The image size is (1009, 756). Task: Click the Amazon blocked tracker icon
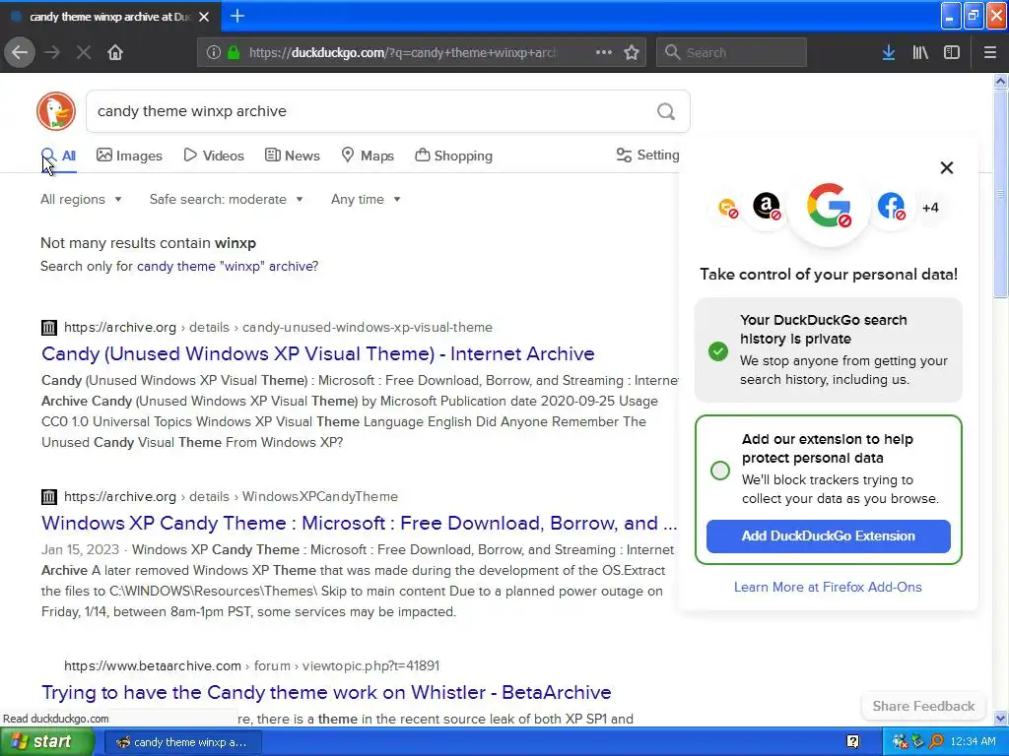tap(767, 207)
